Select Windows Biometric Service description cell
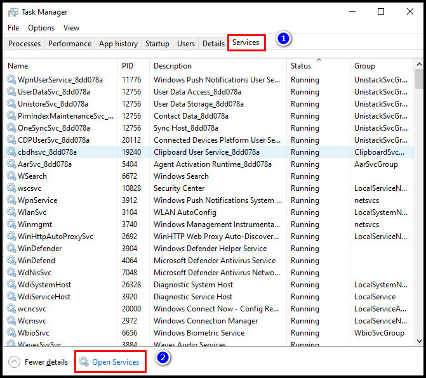This screenshot has width=426, height=378. click(x=199, y=333)
